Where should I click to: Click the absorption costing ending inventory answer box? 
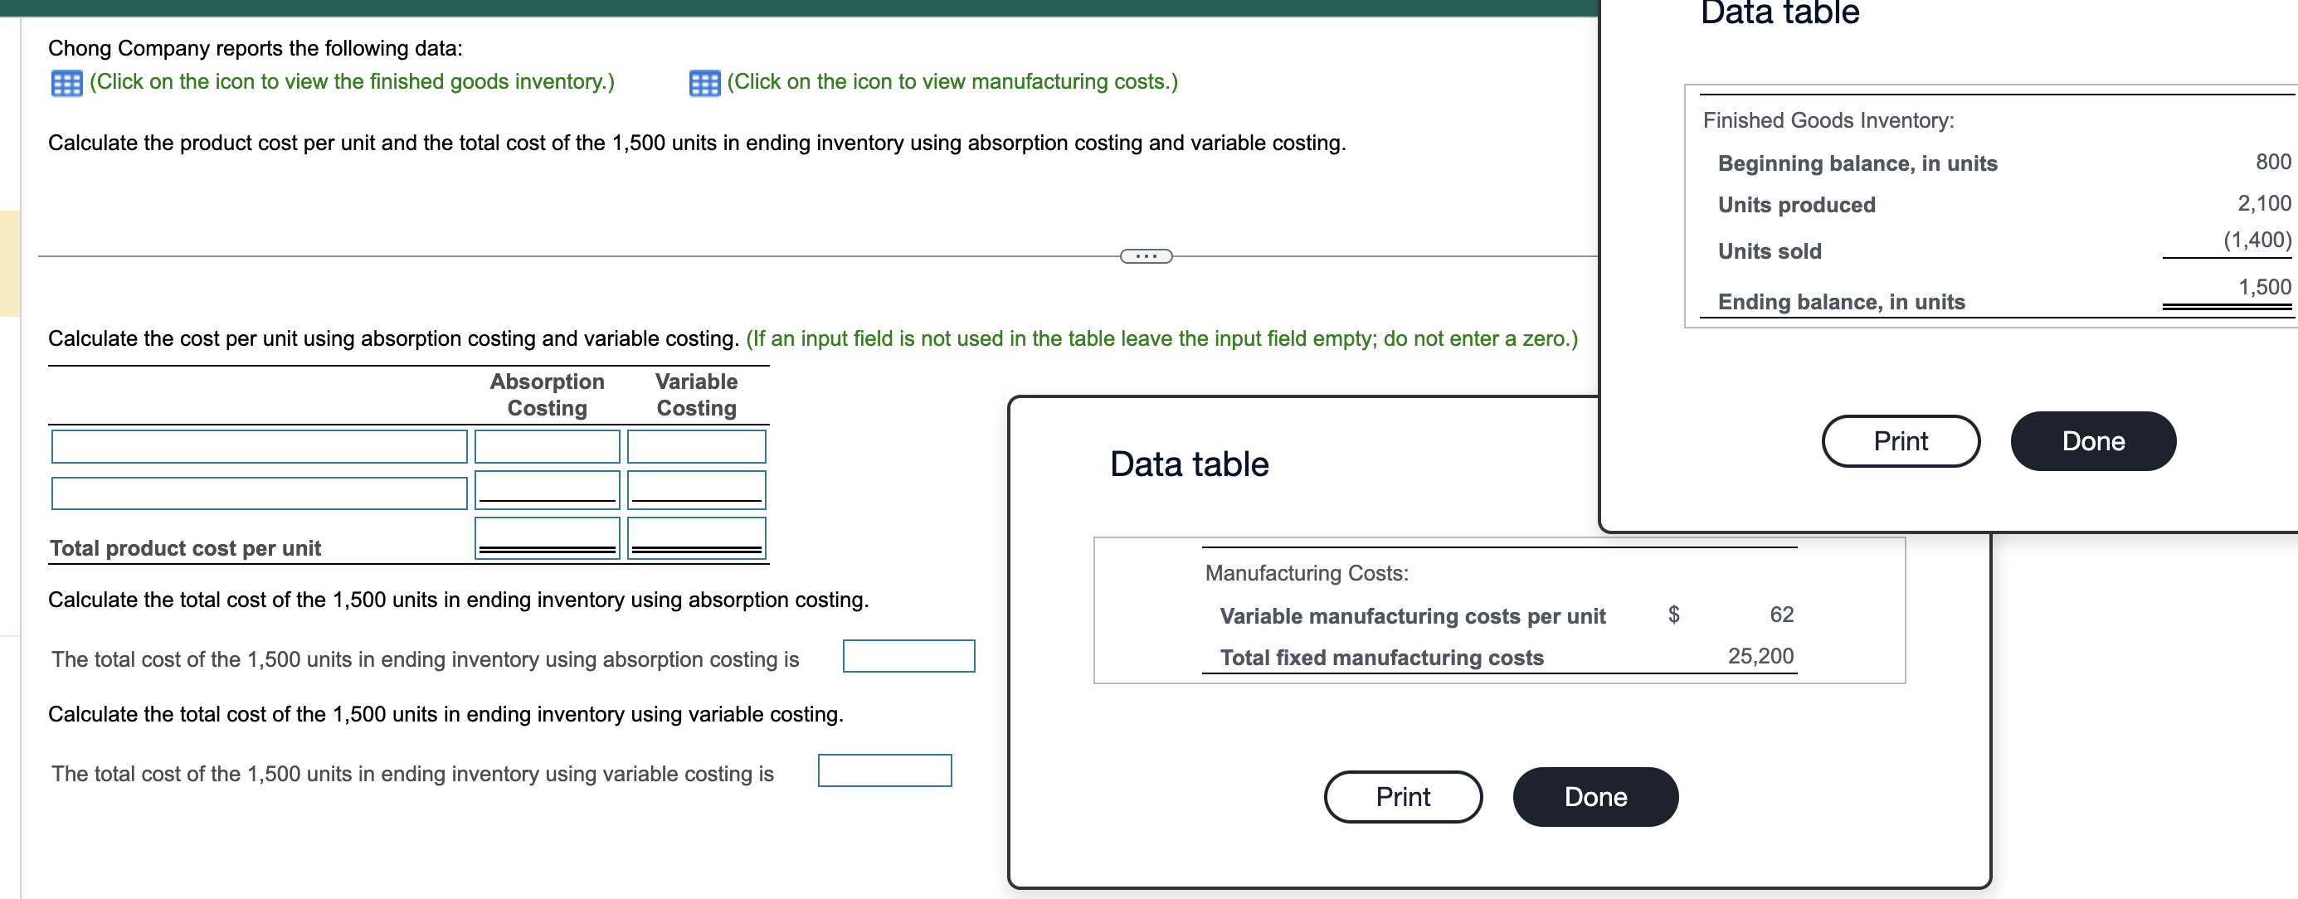908,656
